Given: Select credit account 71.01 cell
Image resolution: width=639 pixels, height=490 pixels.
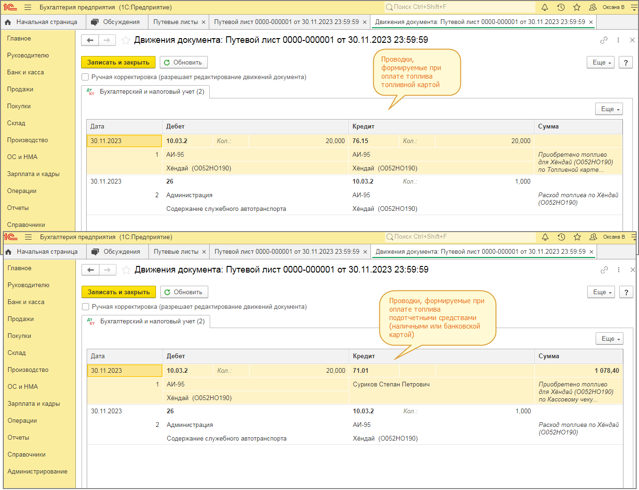Looking at the screenshot, I should (374, 371).
